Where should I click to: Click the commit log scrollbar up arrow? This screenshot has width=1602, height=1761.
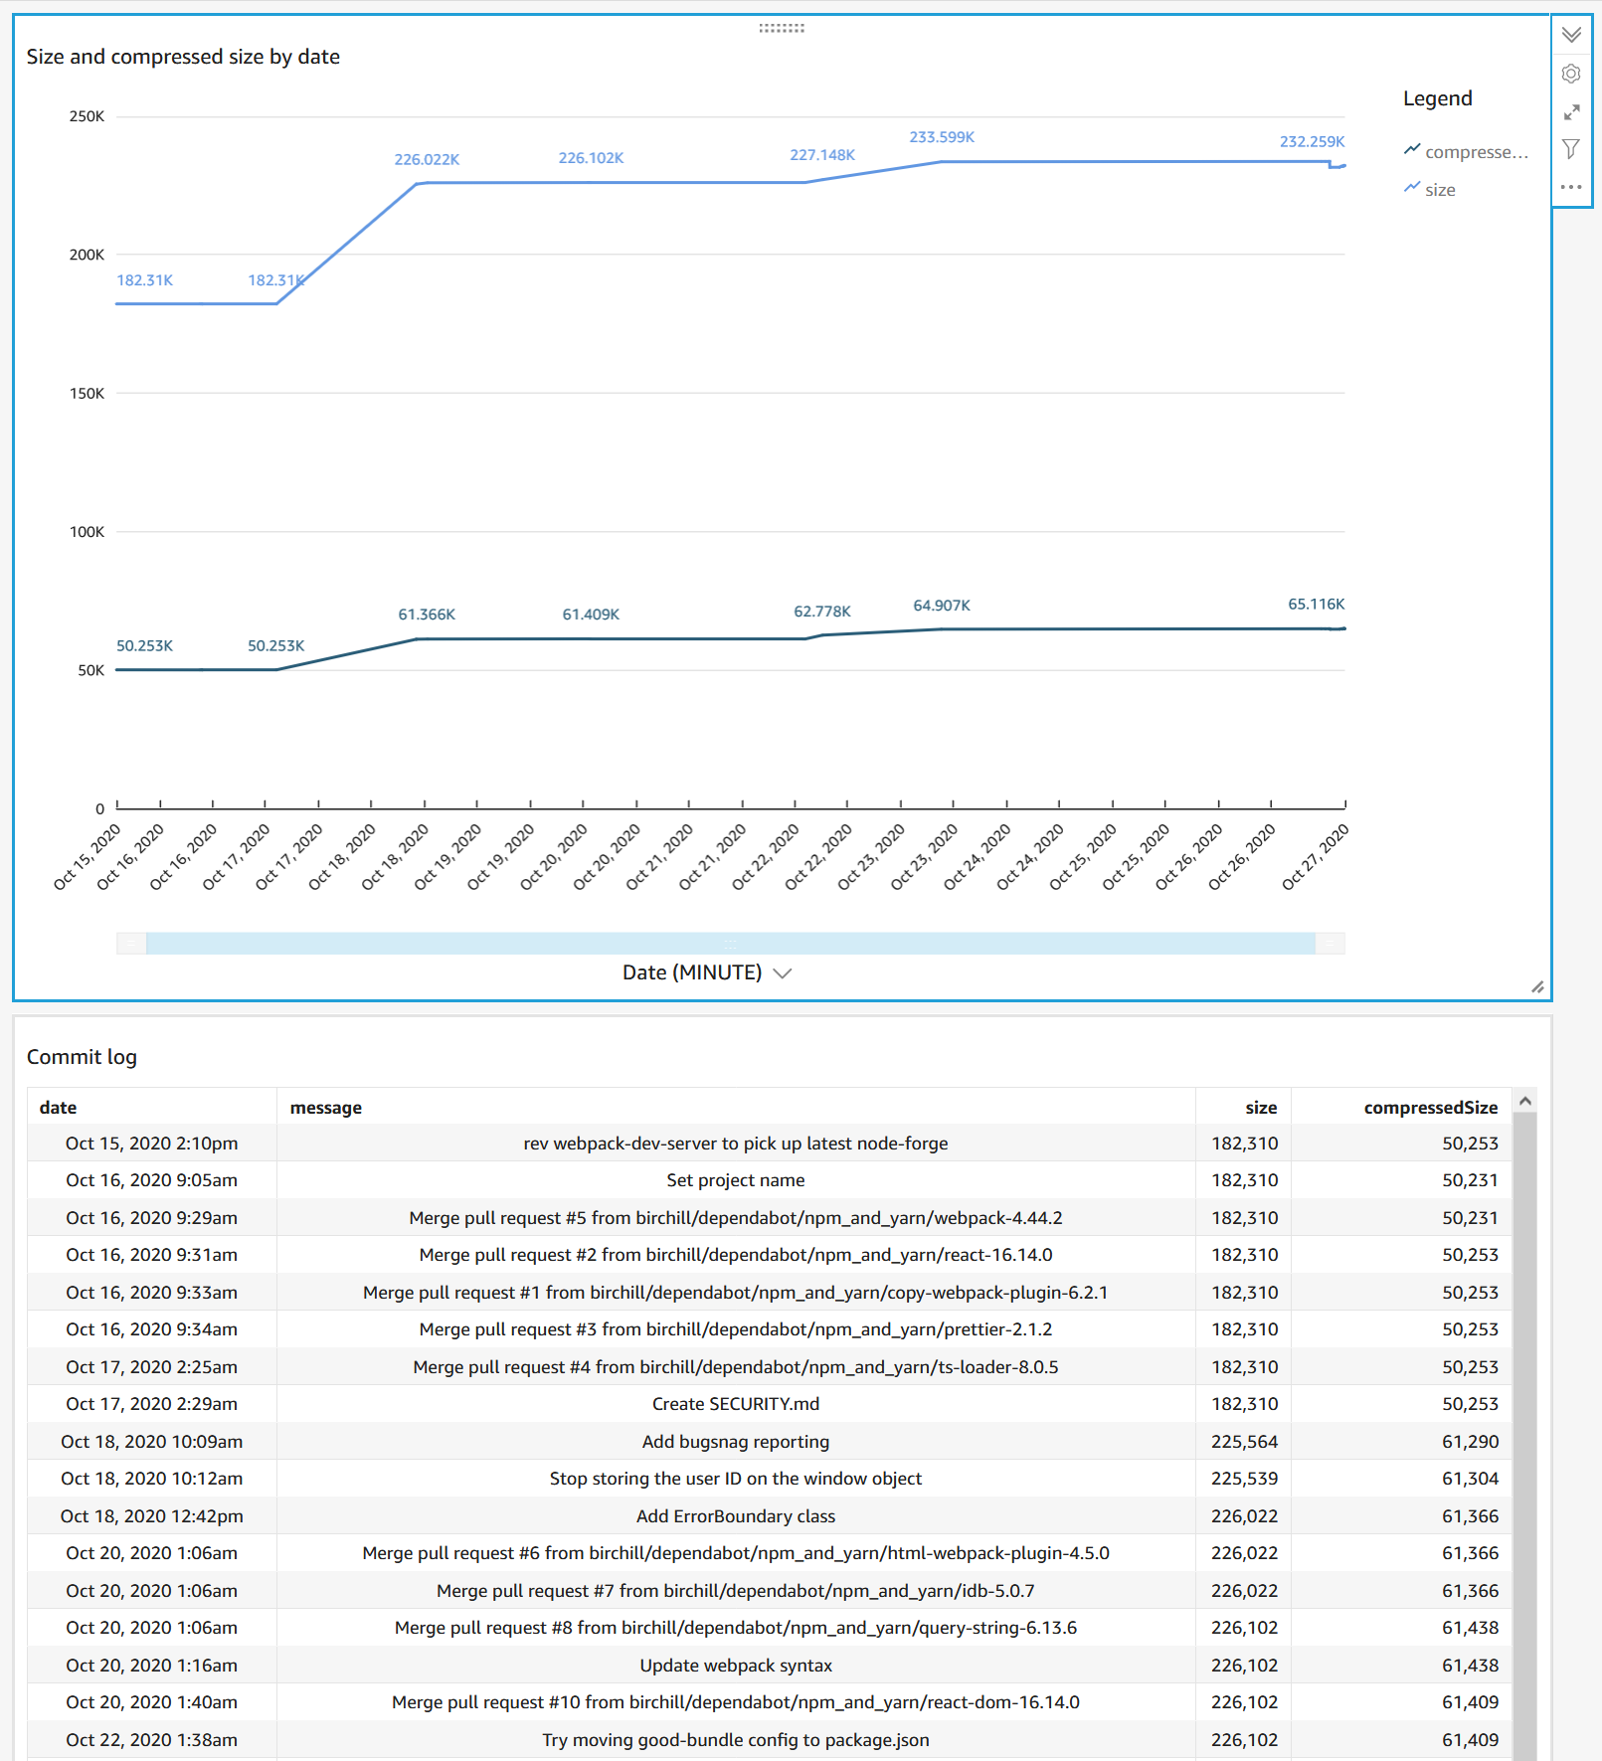[x=1525, y=1101]
